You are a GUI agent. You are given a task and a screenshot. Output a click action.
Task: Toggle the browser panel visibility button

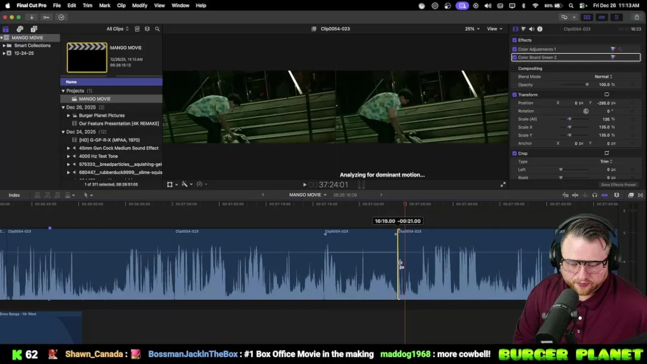(x=587, y=17)
